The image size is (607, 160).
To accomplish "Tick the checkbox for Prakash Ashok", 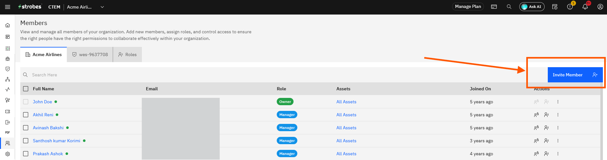I will (26, 154).
